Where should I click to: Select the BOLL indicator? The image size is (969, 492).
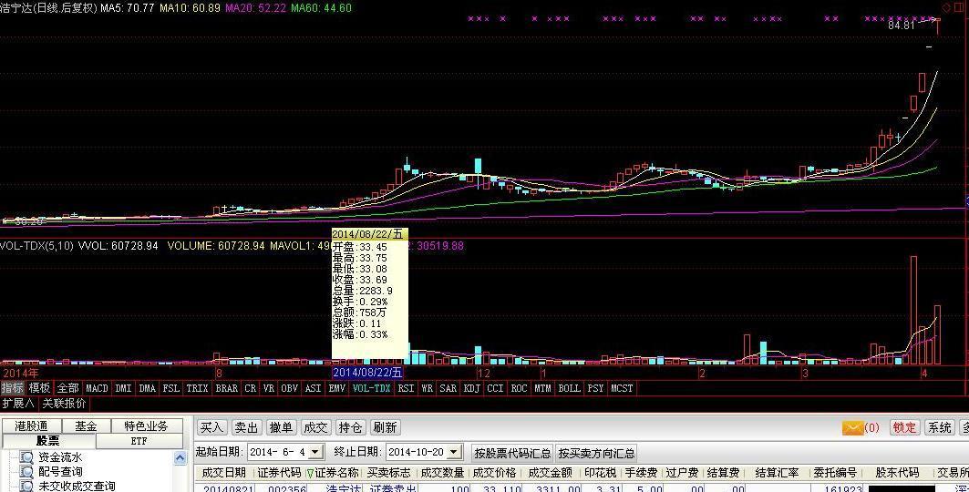point(569,388)
